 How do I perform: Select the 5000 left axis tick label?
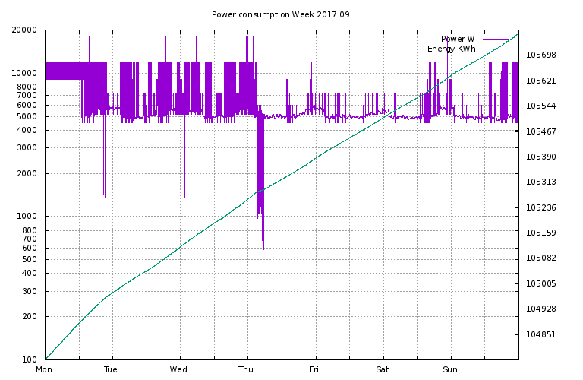pyautogui.click(x=27, y=117)
